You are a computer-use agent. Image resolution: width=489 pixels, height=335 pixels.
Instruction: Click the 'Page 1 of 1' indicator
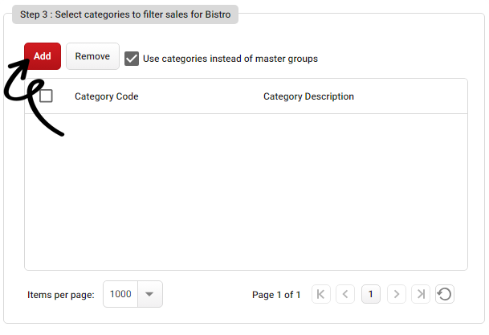point(276,295)
